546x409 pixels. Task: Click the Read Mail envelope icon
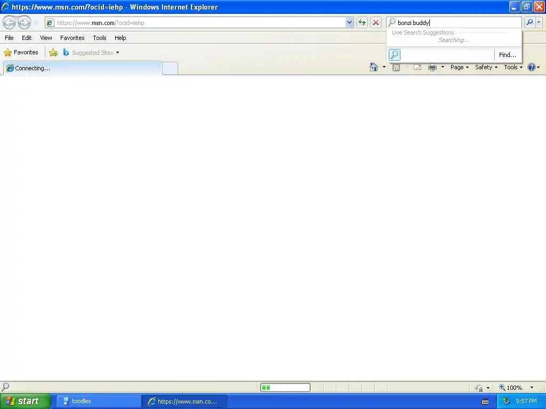[417, 67]
